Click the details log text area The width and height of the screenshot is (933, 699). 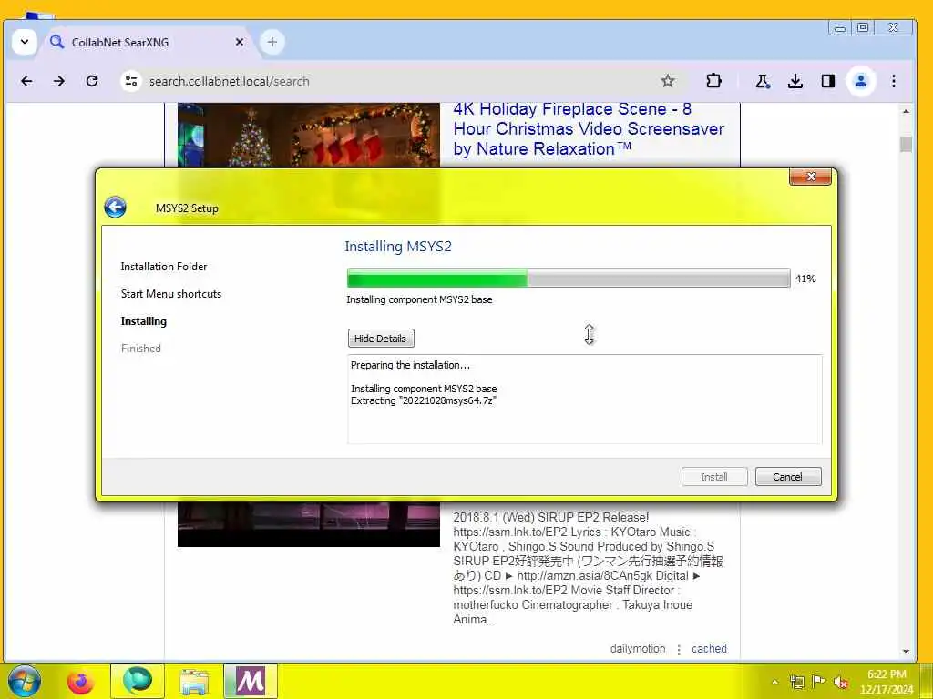584,400
